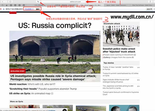155x111 pixels.
Task: Play the animated map video icon
Action: pyautogui.click(x=52, y=93)
